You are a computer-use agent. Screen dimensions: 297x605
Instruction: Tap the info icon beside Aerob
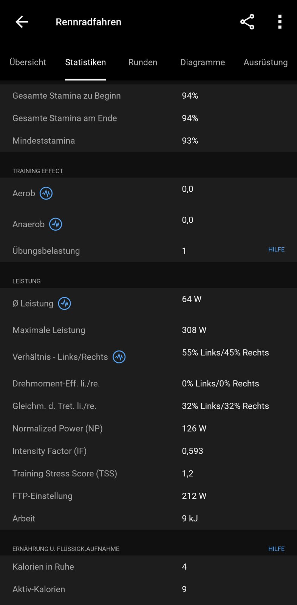(x=46, y=193)
